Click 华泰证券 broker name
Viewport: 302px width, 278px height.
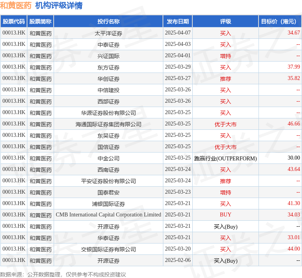(109, 238)
